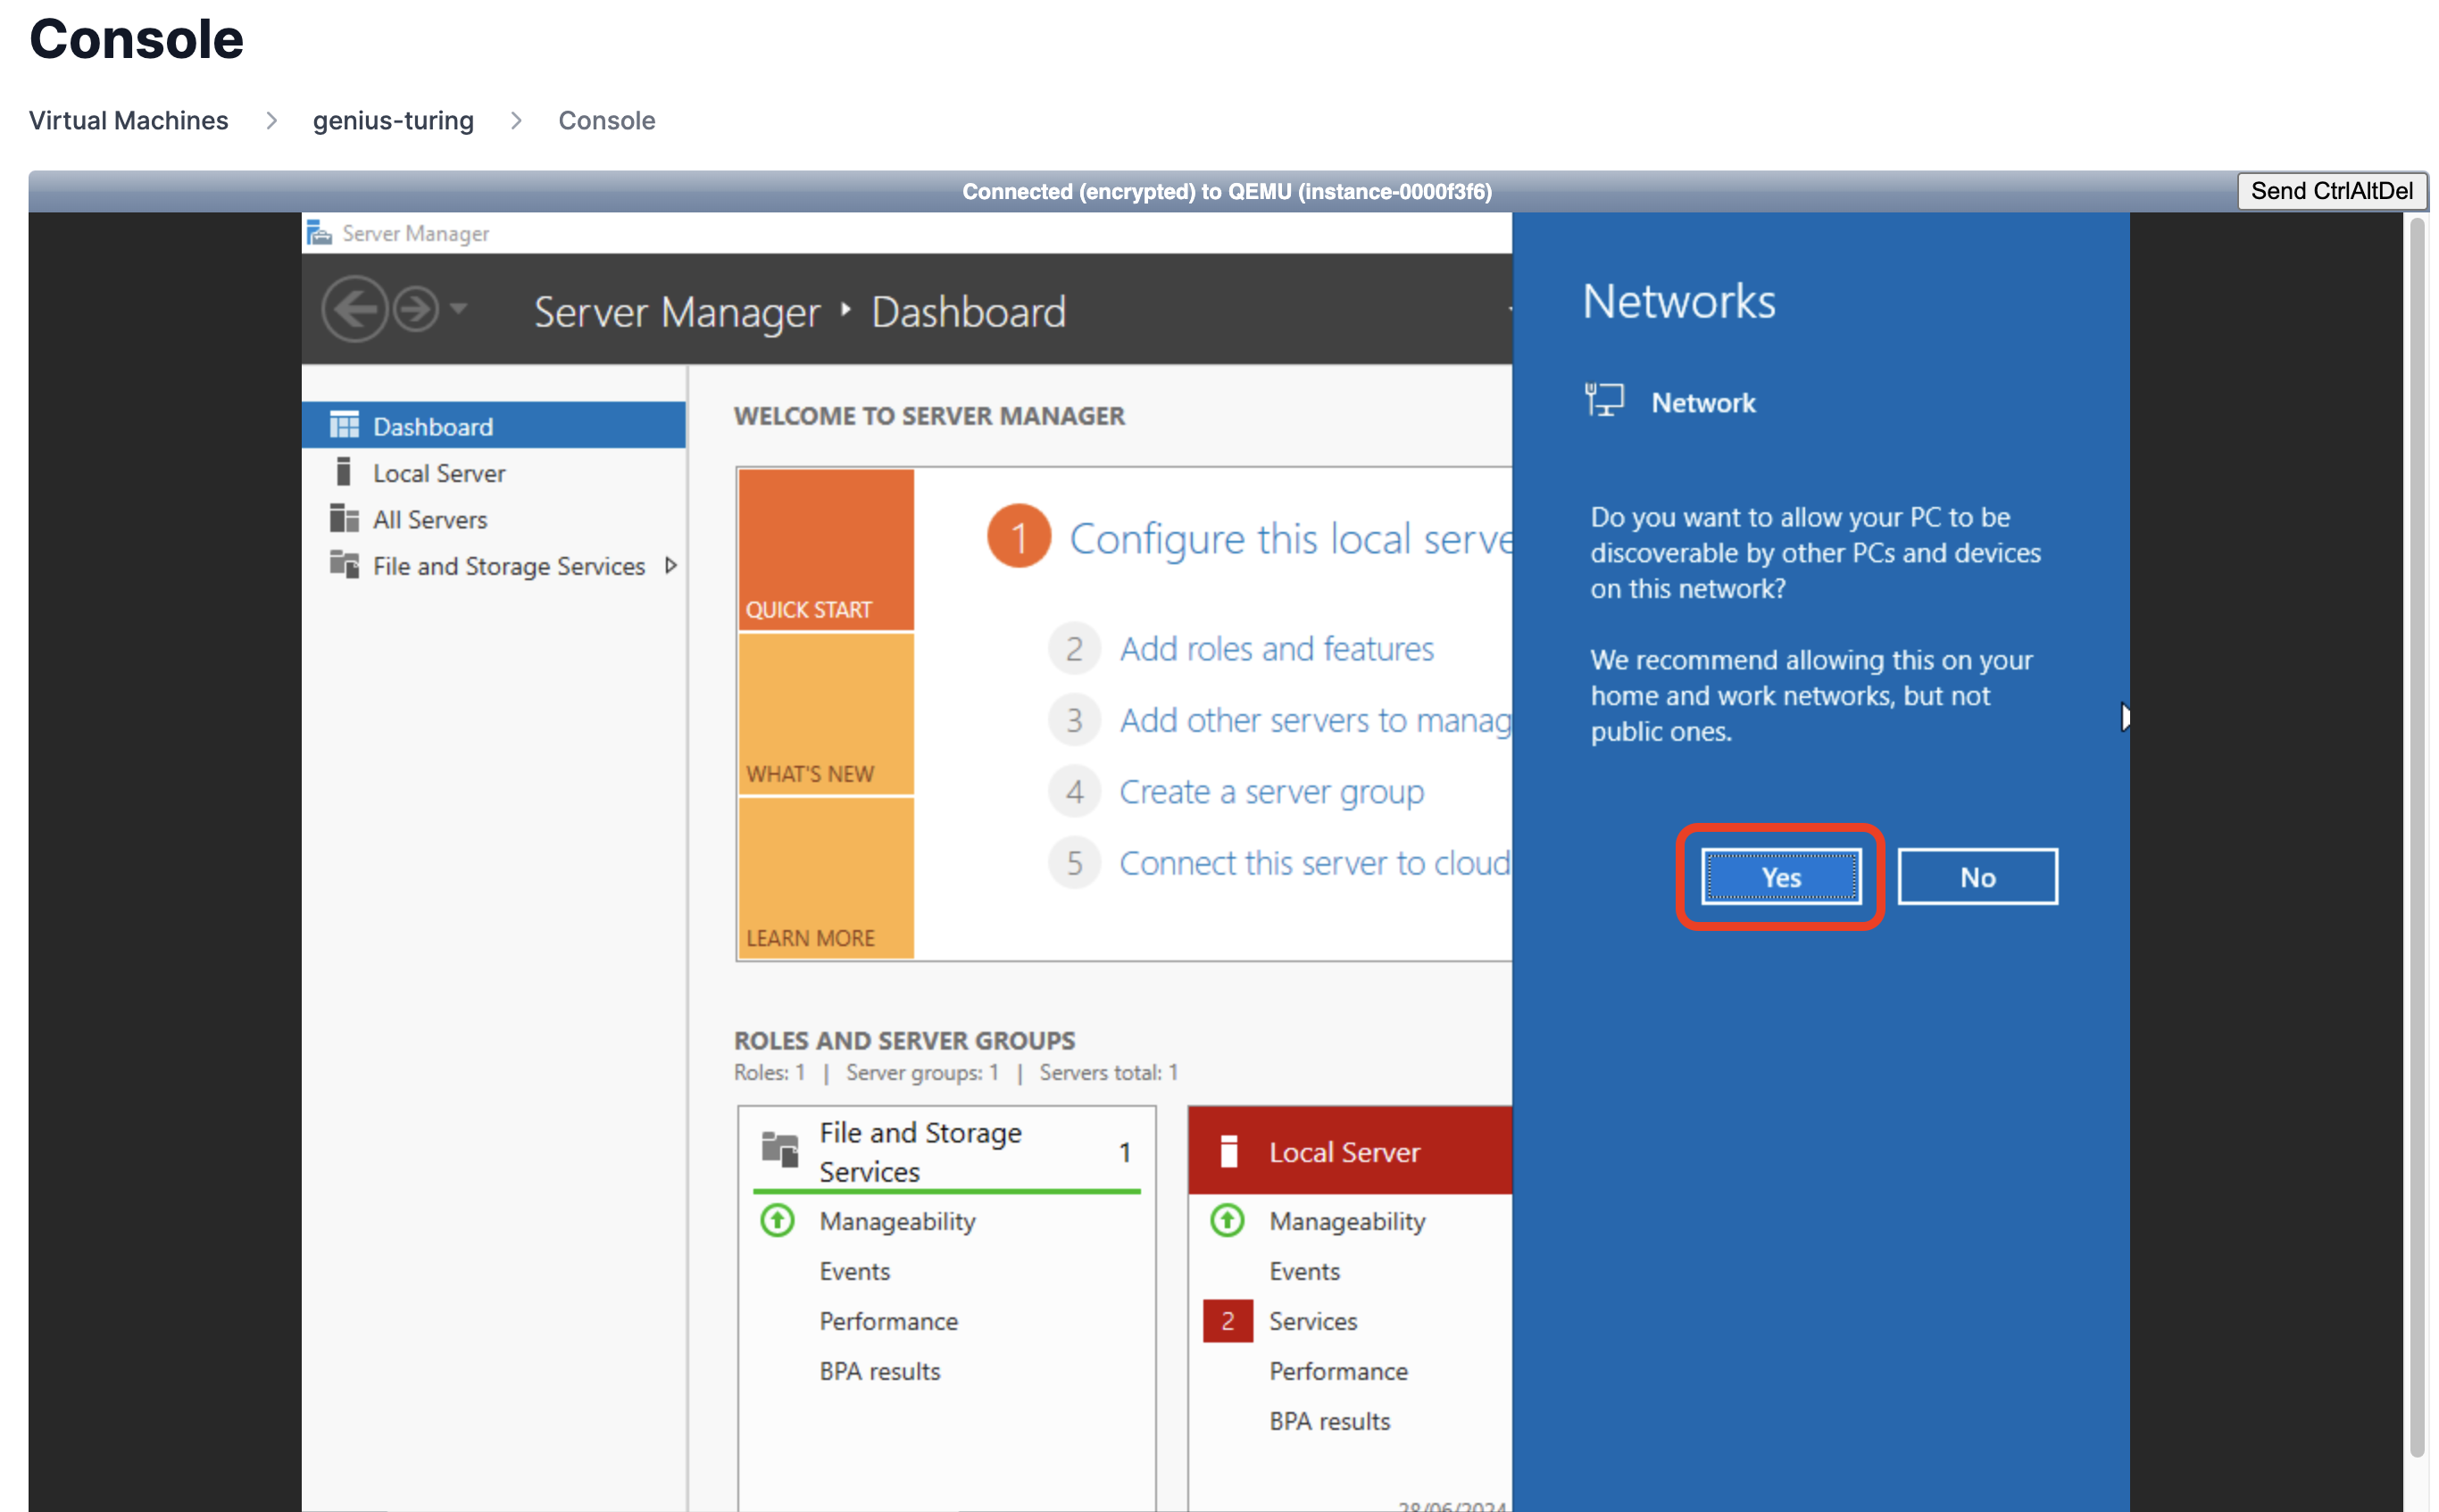Select Dashboard grid icon in sidebar

[x=344, y=426]
